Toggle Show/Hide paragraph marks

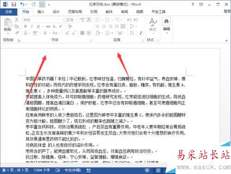click(141, 33)
